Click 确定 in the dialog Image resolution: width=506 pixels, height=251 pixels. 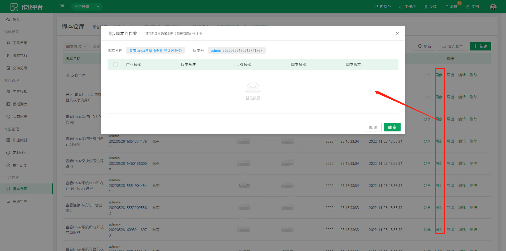click(392, 127)
